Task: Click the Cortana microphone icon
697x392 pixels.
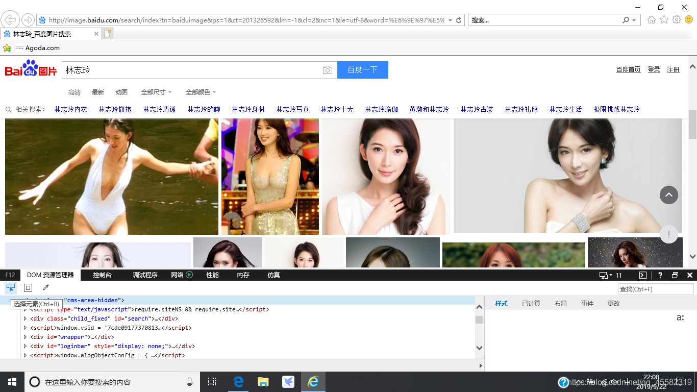Action: pos(190,382)
